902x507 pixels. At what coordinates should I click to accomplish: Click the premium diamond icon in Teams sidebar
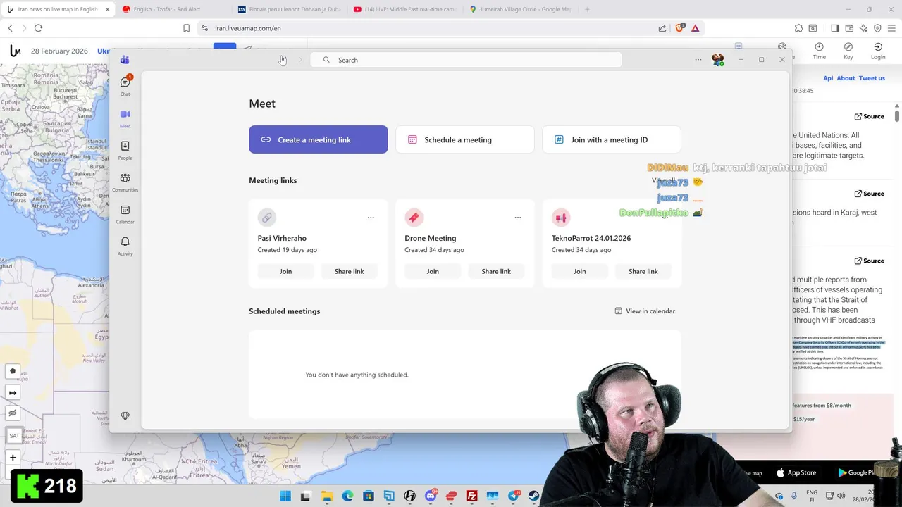[125, 416]
